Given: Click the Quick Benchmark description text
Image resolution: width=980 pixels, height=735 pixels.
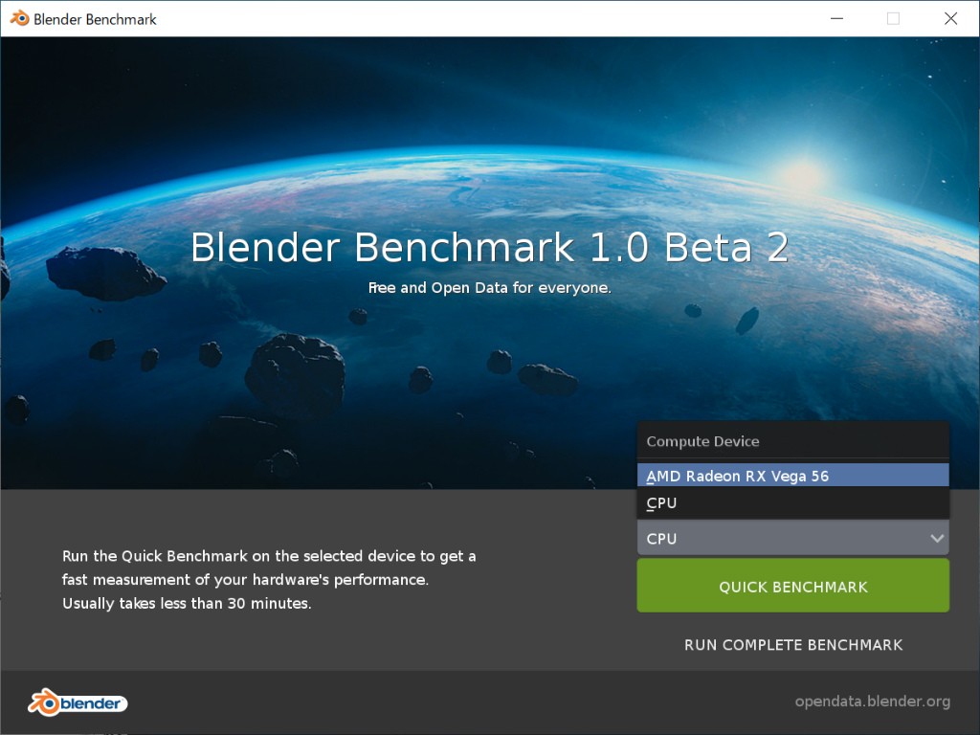Looking at the screenshot, I should click(269, 579).
